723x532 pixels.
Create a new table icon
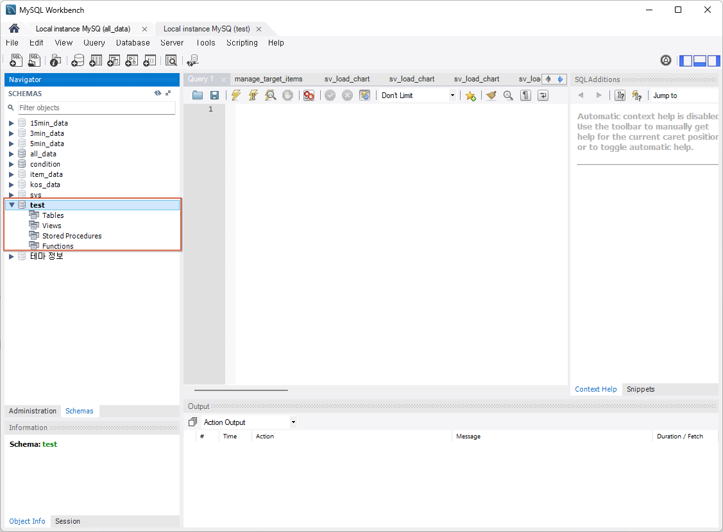(x=96, y=60)
